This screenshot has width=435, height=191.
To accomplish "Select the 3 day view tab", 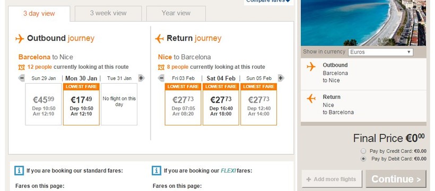I will [x=39, y=14].
